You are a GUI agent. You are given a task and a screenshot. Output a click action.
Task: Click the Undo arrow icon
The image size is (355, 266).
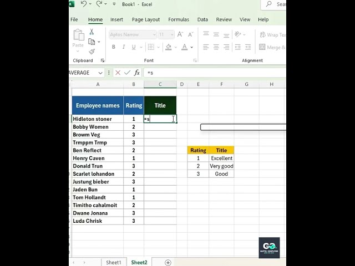tap(84, 4)
